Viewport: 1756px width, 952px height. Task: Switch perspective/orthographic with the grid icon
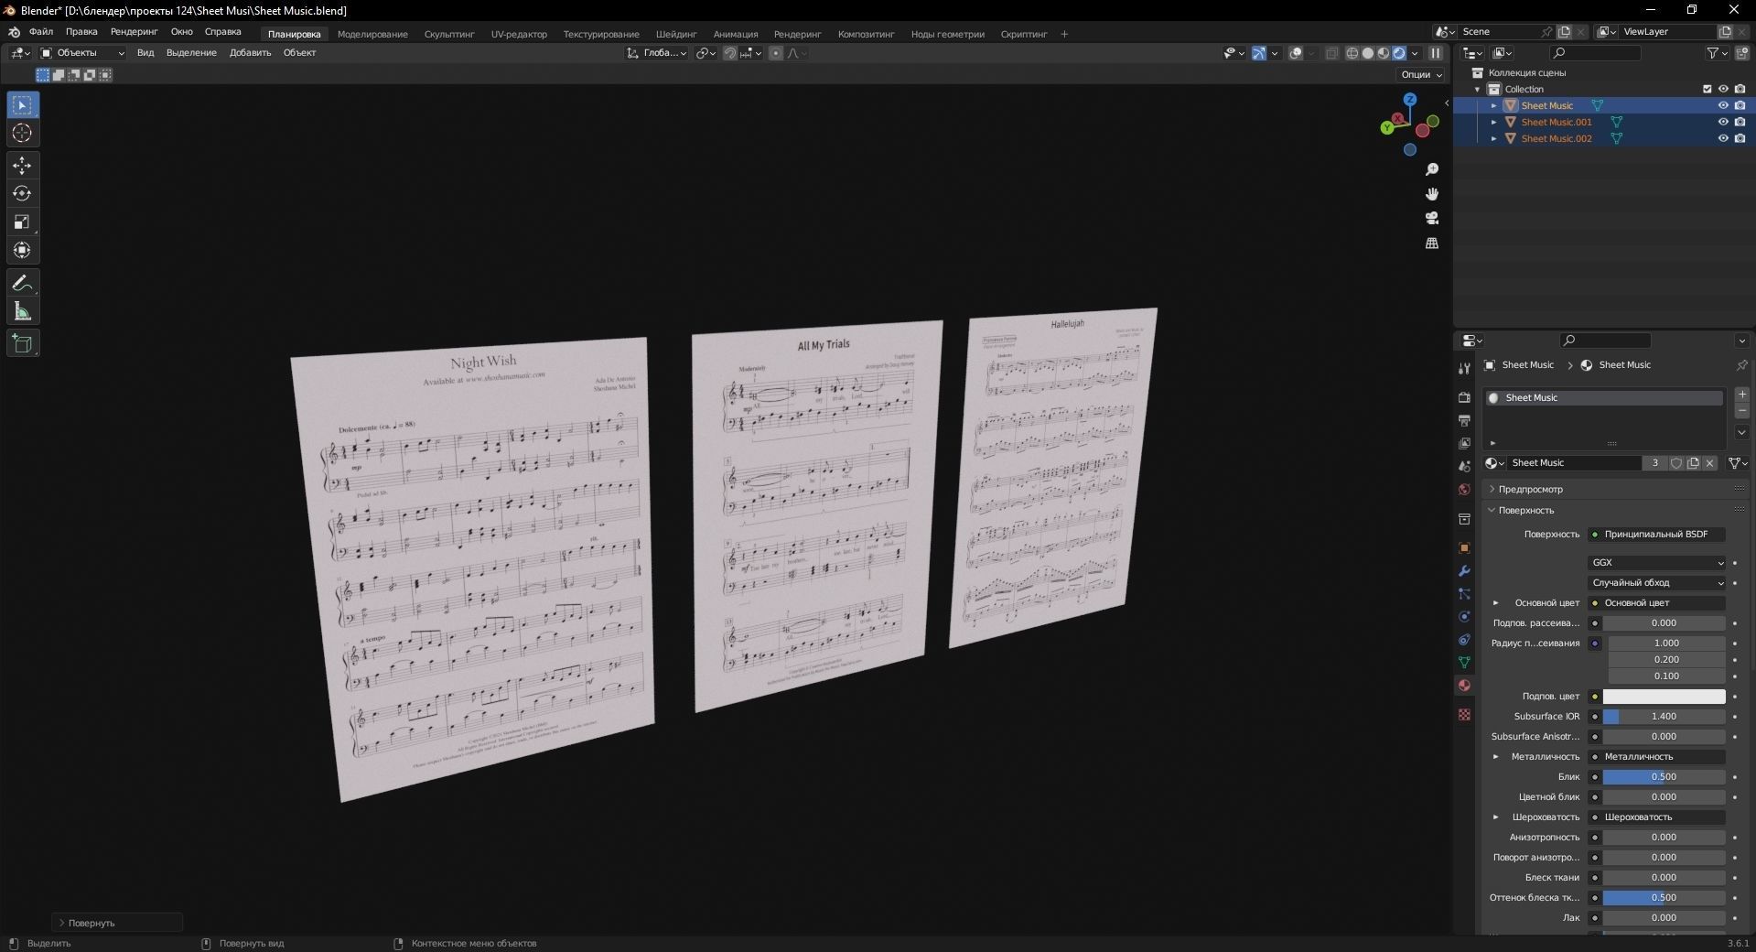(1432, 243)
